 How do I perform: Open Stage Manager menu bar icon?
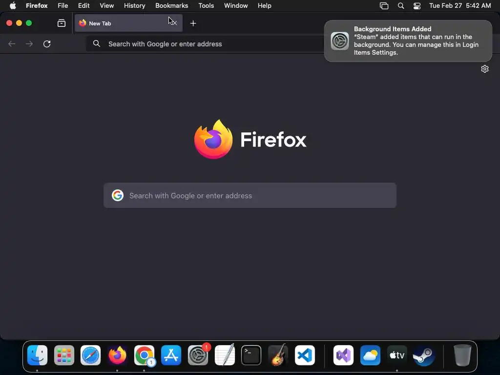(x=384, y=6)
